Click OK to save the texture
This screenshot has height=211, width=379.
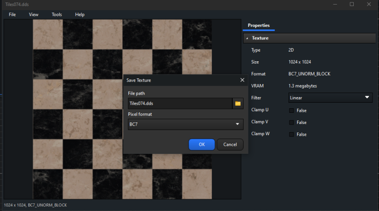202,145
